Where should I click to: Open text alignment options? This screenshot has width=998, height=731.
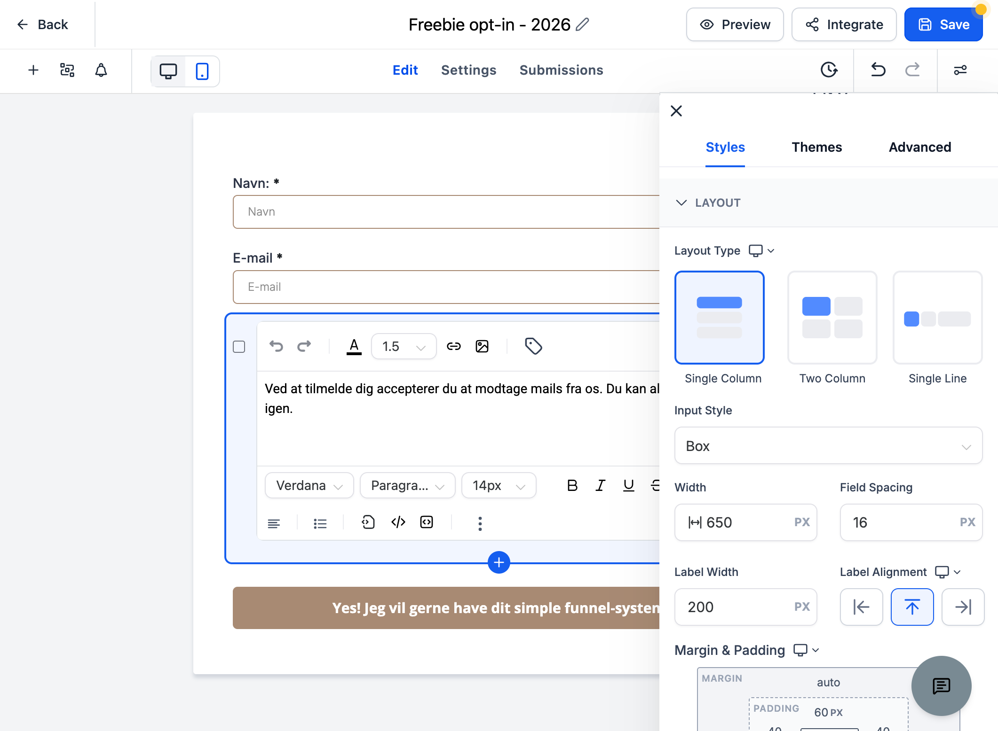pos(274,523)
